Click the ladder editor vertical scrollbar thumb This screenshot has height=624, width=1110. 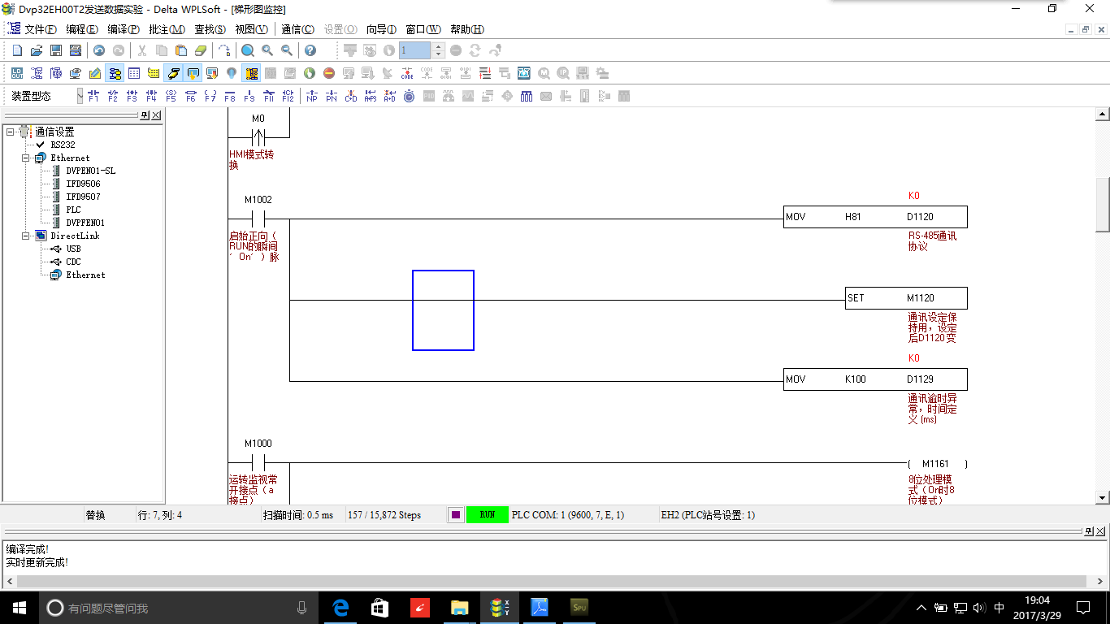[x=1103, y=203]
